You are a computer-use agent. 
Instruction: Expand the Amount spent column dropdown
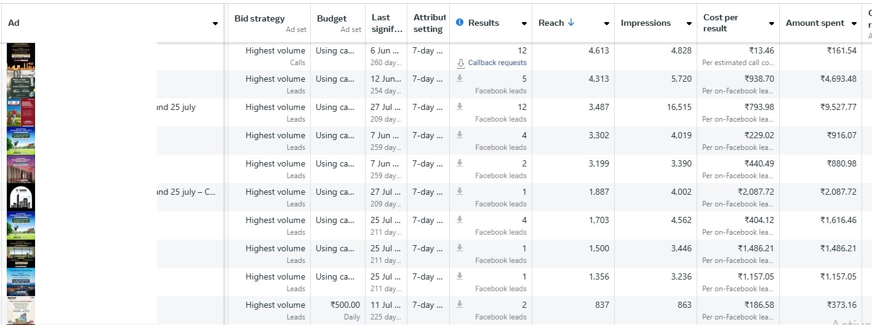854,23
